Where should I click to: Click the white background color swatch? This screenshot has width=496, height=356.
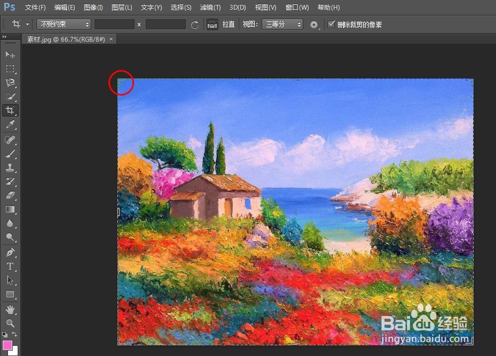click(x=14, y=351)
